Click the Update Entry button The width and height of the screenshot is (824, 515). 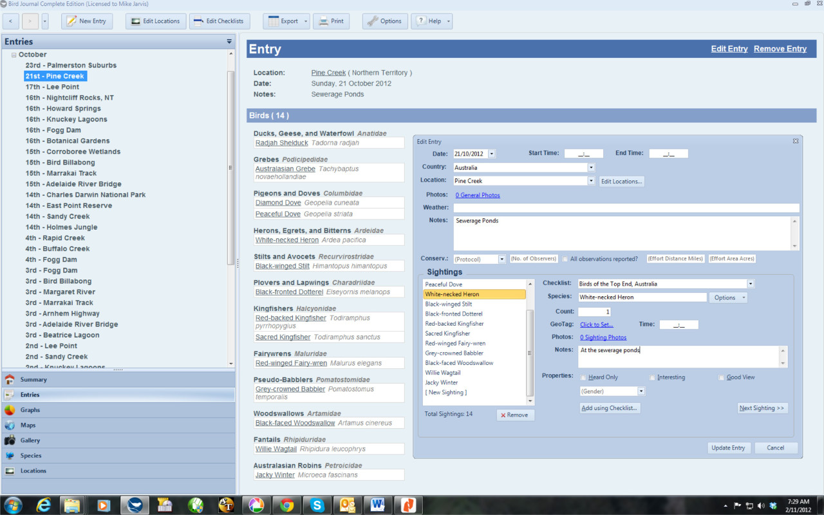click(728, 448)
